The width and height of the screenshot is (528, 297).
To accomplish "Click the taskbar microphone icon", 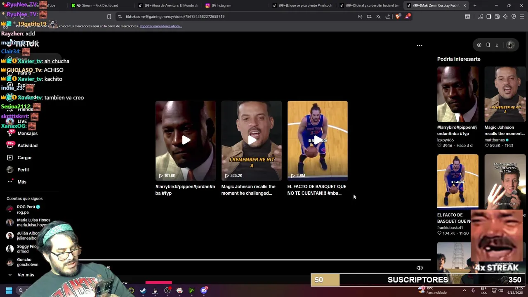I will pos(473,290).
